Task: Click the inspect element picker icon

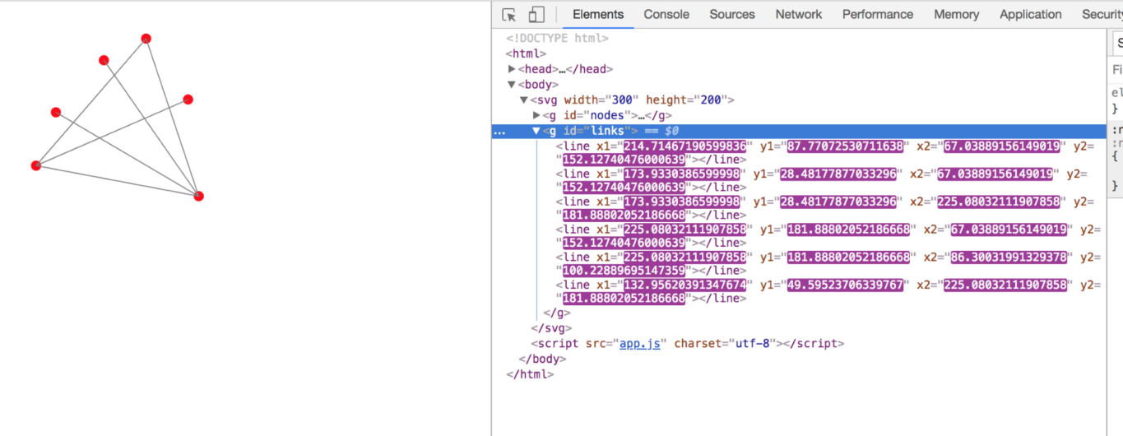Action: click(x=509, y=15)
